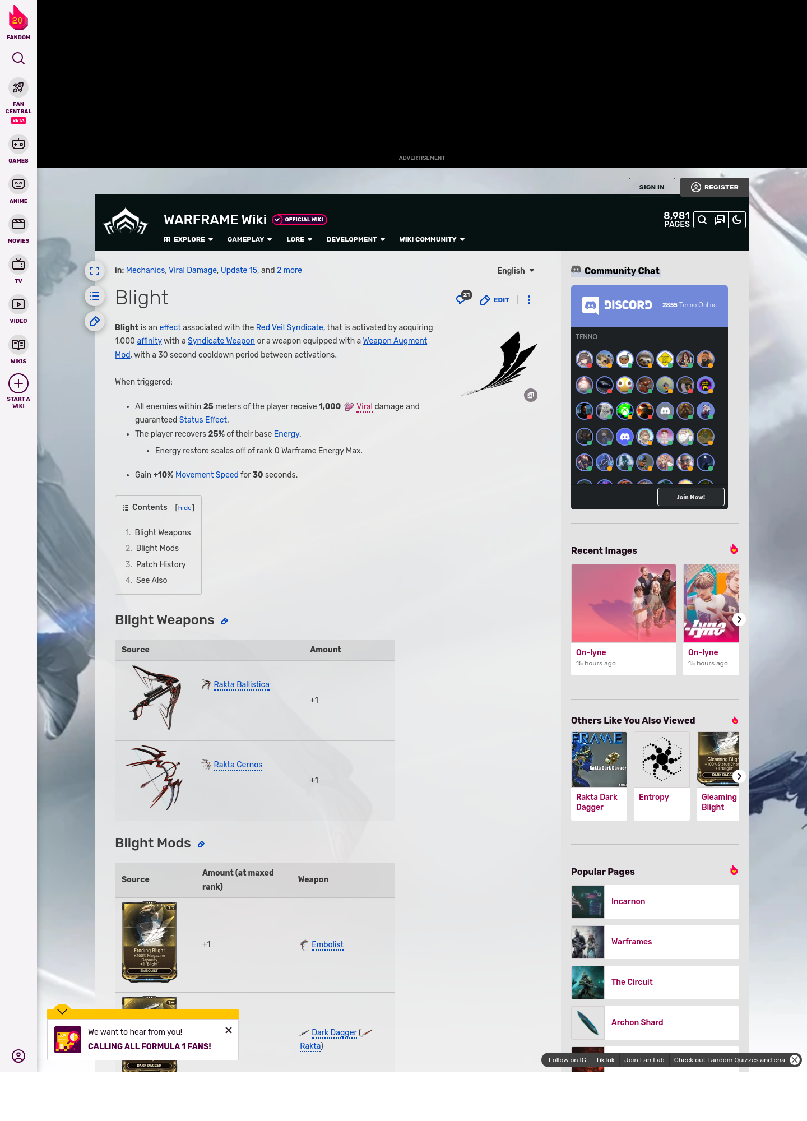The image size is (807, 1121).
Task: Click the Sign In button
Action: (x=652, y=187)
